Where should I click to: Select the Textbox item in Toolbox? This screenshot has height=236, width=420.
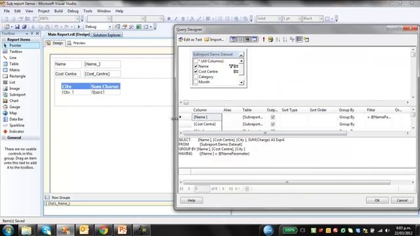[16, 52]
